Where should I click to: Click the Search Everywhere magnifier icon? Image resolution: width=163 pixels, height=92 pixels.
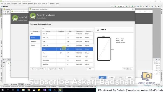pyautogui.click(x=156, y=6)
